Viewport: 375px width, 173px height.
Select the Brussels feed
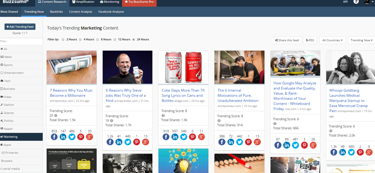click(x=21, y=161)
